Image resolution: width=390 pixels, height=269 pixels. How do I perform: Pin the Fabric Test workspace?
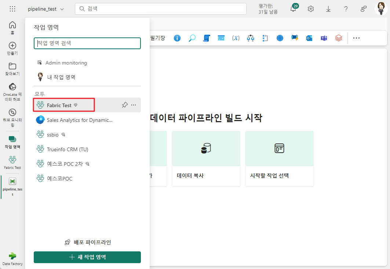coord(125,105)
